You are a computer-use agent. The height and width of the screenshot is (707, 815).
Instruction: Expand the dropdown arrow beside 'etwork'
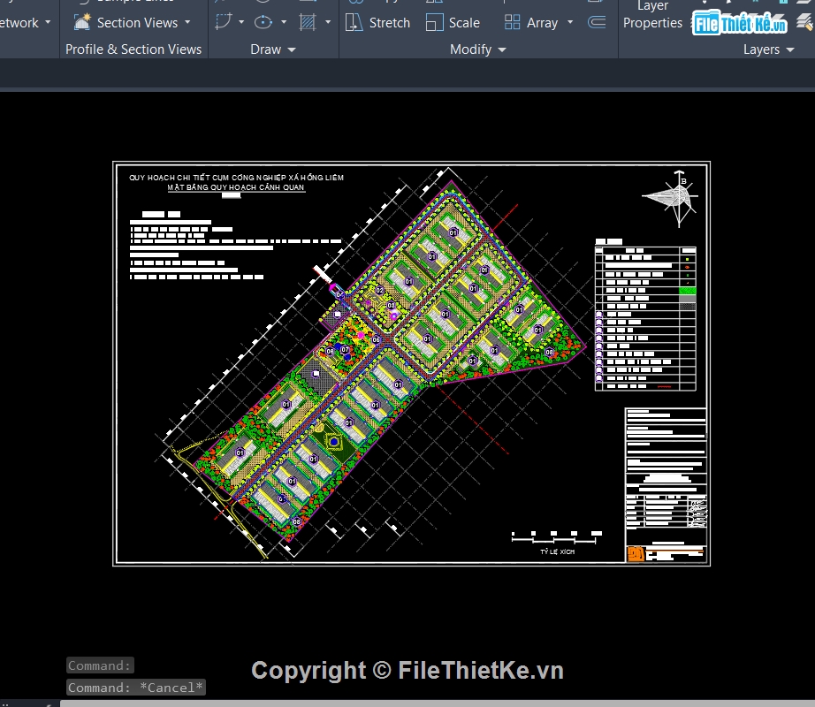coord(48,22)
